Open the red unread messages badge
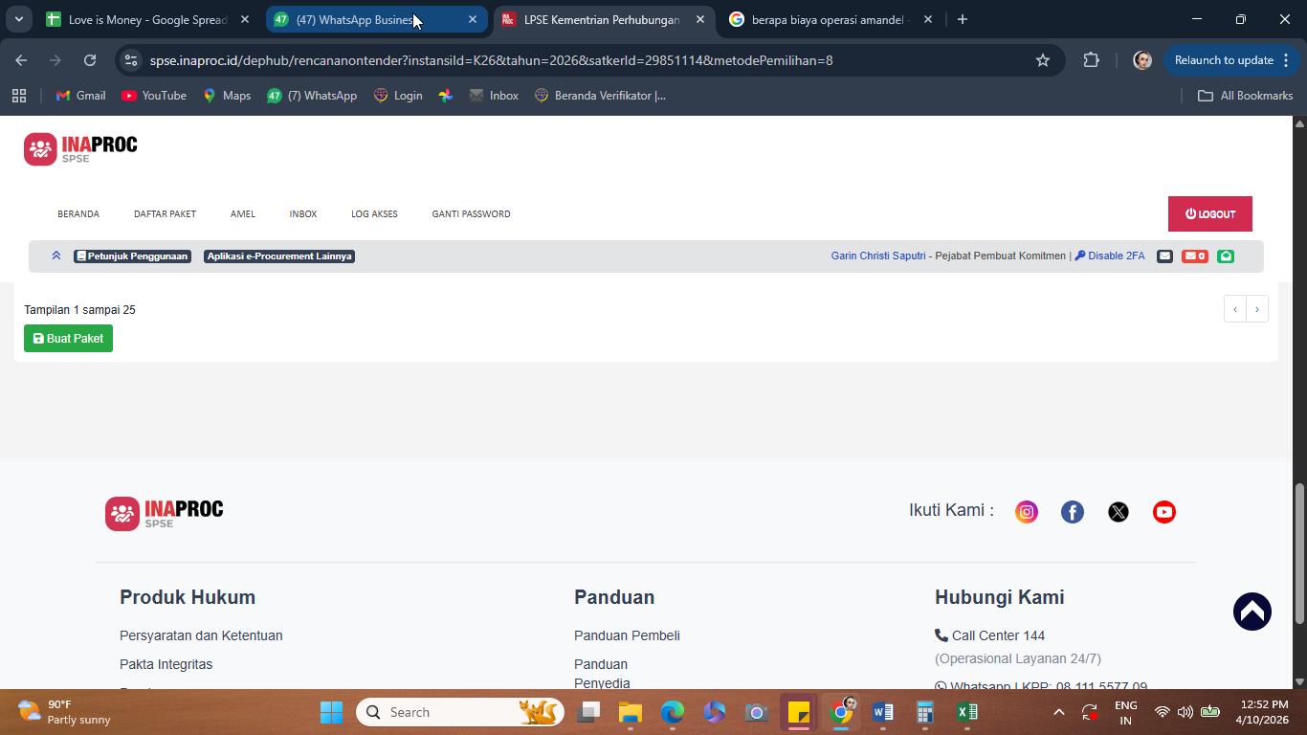Viewport: 1307px width, 735px height. [x=1194, y=256]
